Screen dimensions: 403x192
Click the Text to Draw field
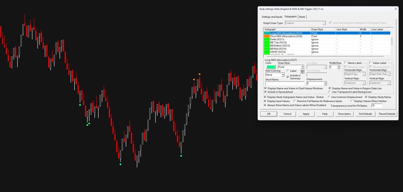(317, 75)
